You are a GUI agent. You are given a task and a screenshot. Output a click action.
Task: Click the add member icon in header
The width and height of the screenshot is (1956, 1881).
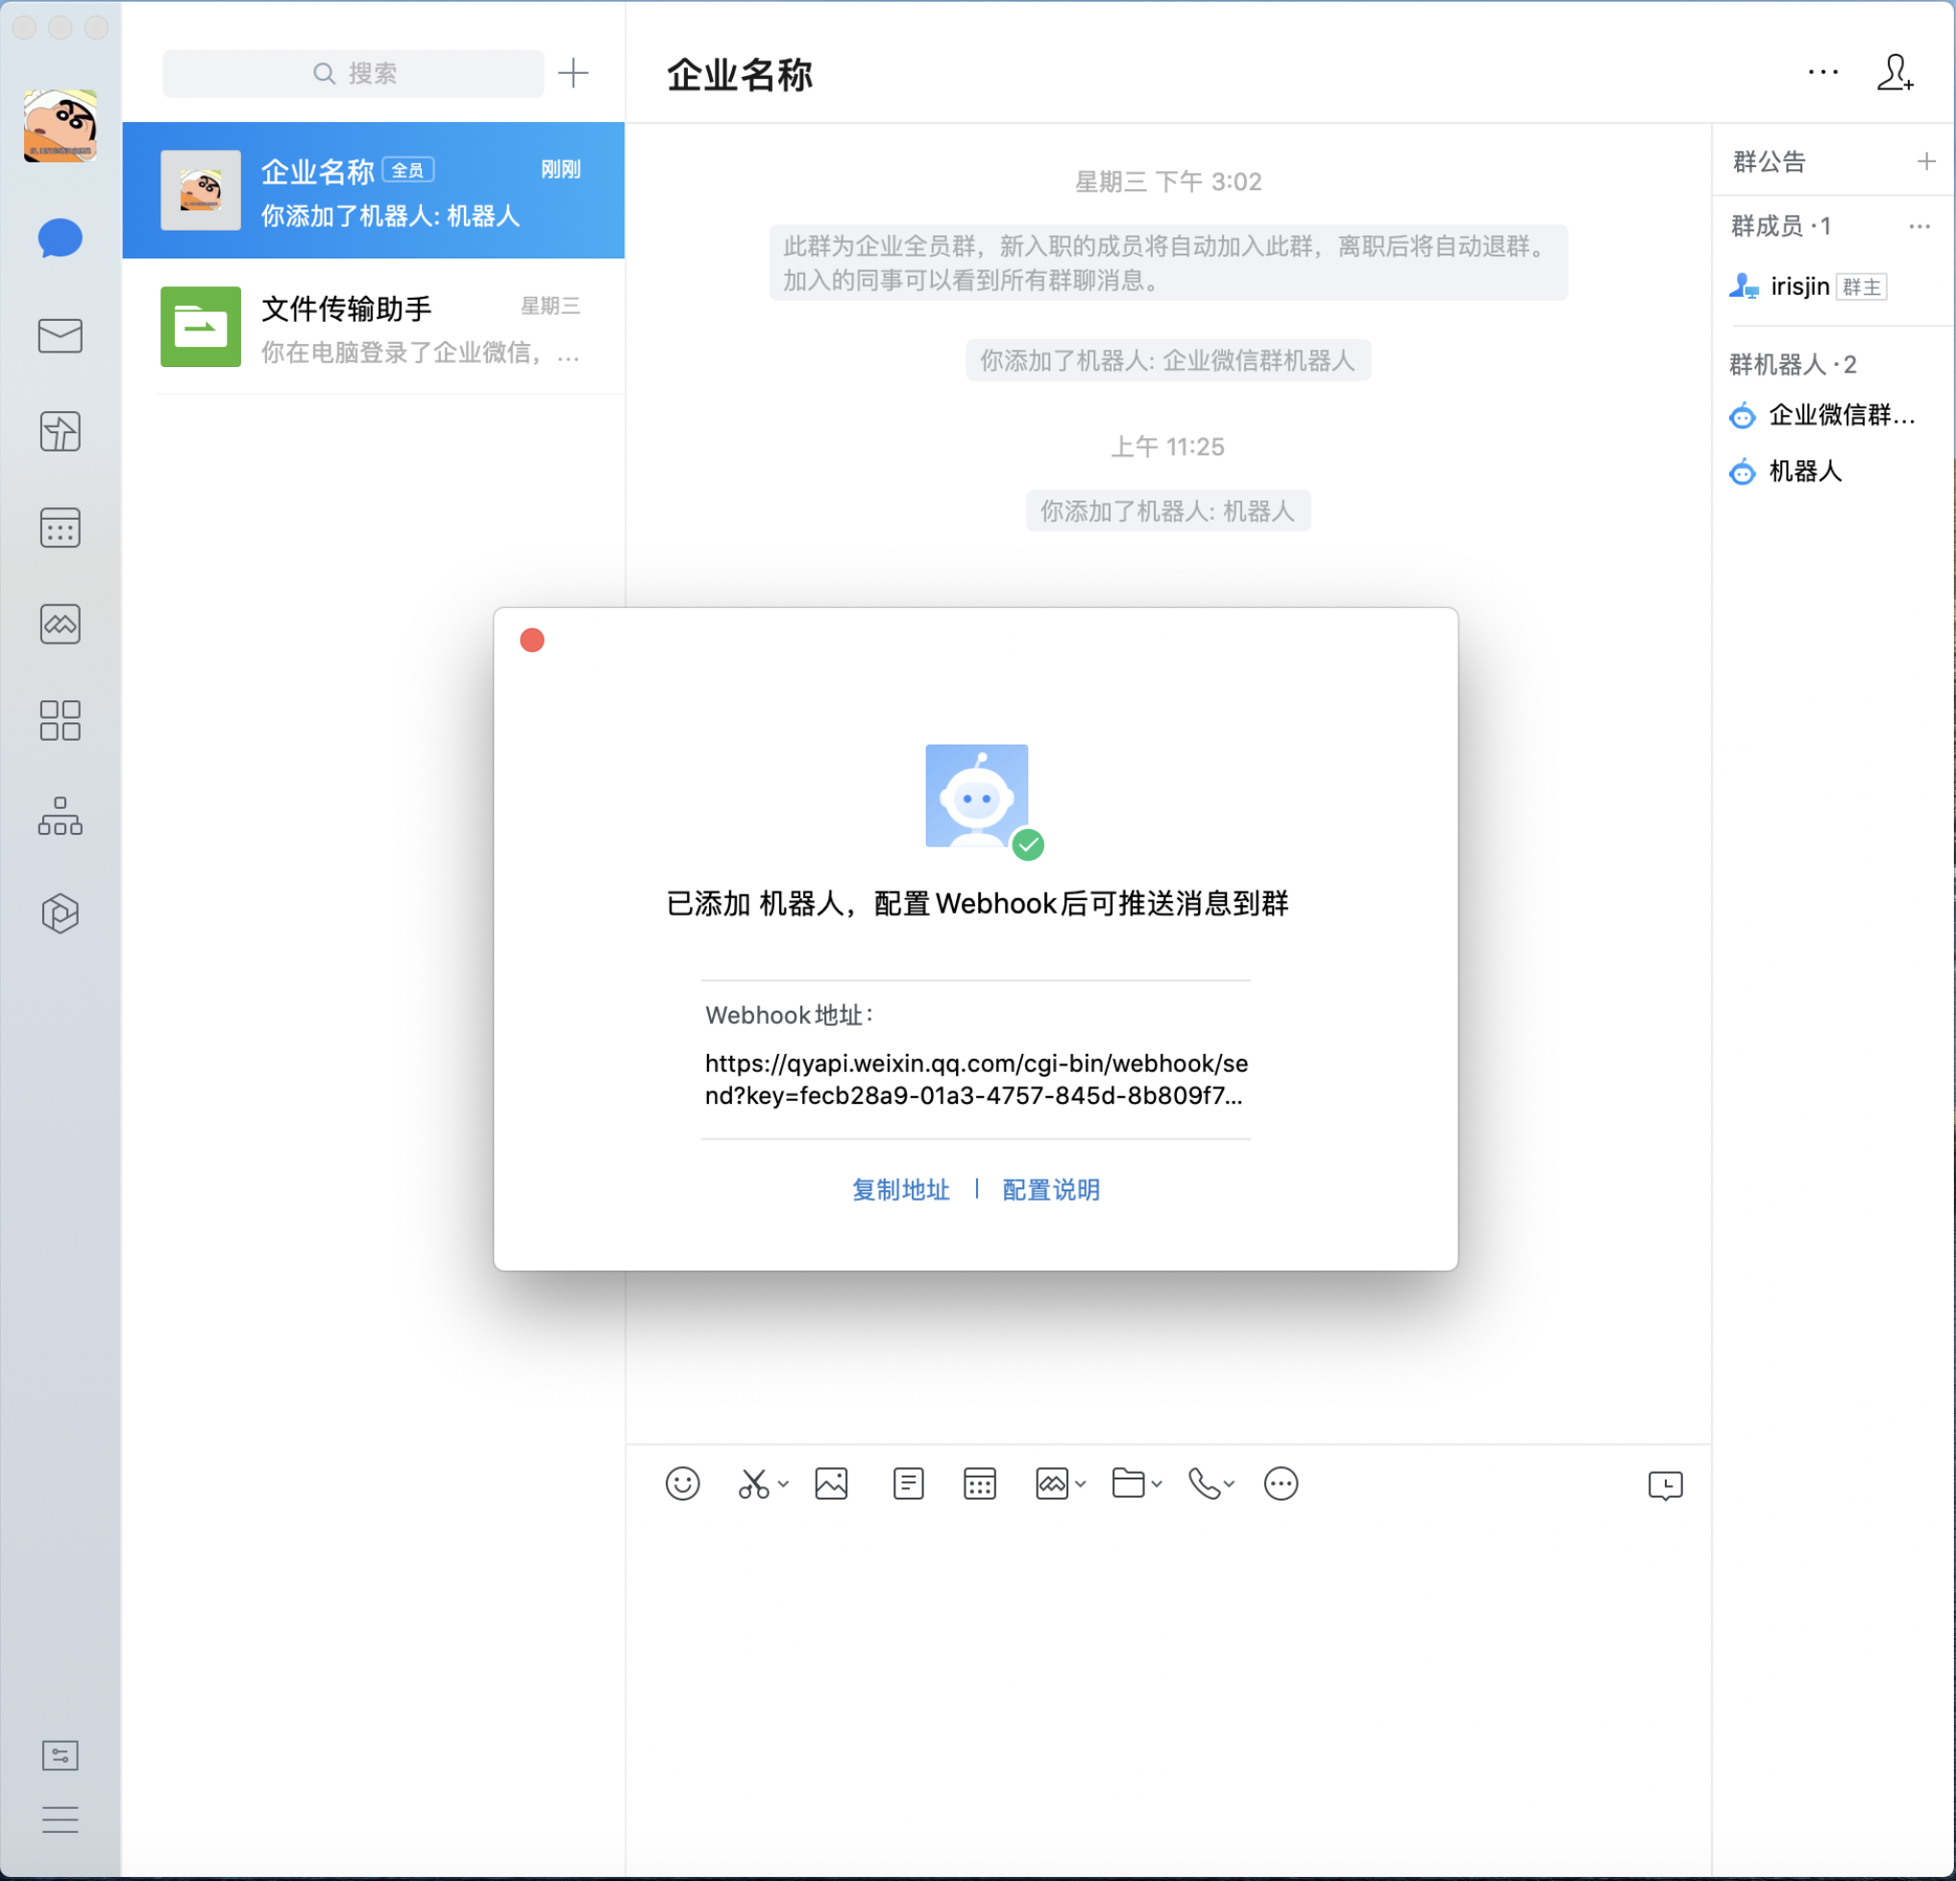[1895, 73]
